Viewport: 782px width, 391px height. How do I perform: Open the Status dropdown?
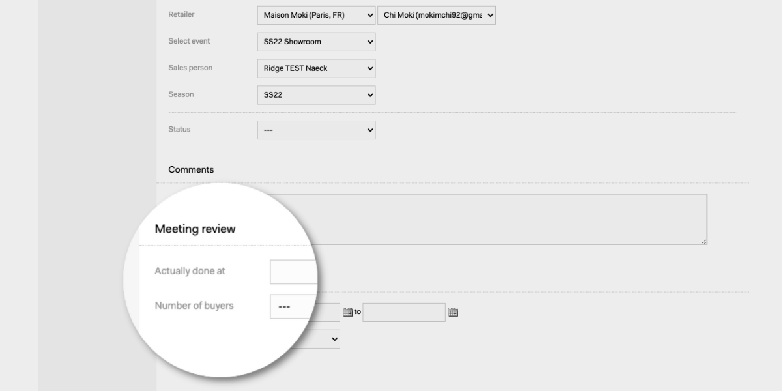(316, 130)
